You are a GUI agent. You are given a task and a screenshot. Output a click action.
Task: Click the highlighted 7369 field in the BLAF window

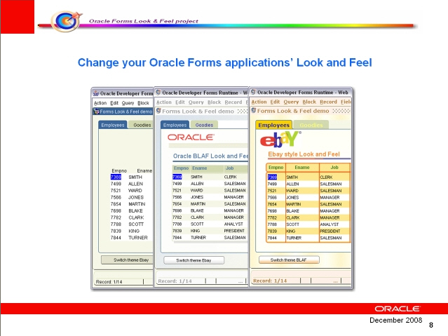[177, 177]
